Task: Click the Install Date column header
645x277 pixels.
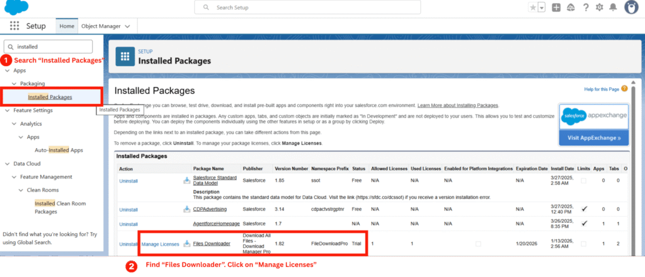Action: tap(562, 169)
